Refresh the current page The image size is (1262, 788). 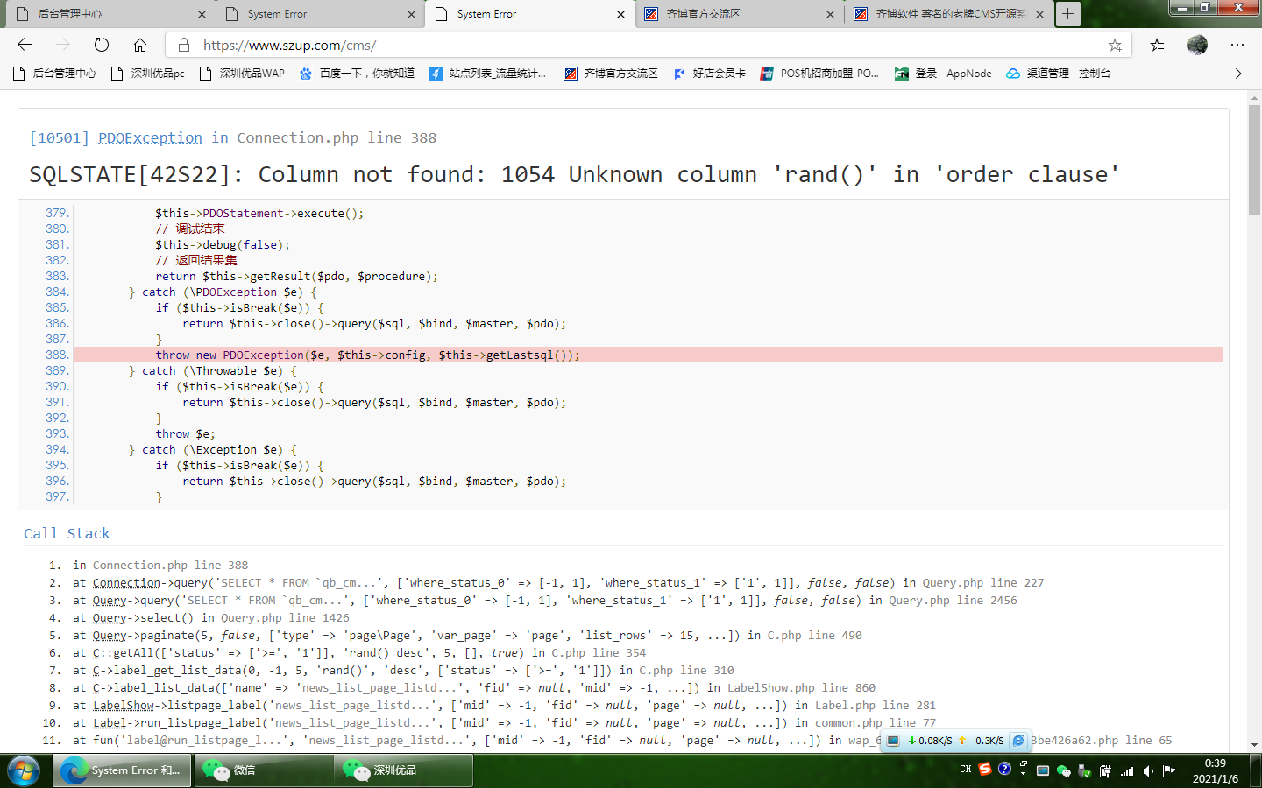tap(102, 45)
